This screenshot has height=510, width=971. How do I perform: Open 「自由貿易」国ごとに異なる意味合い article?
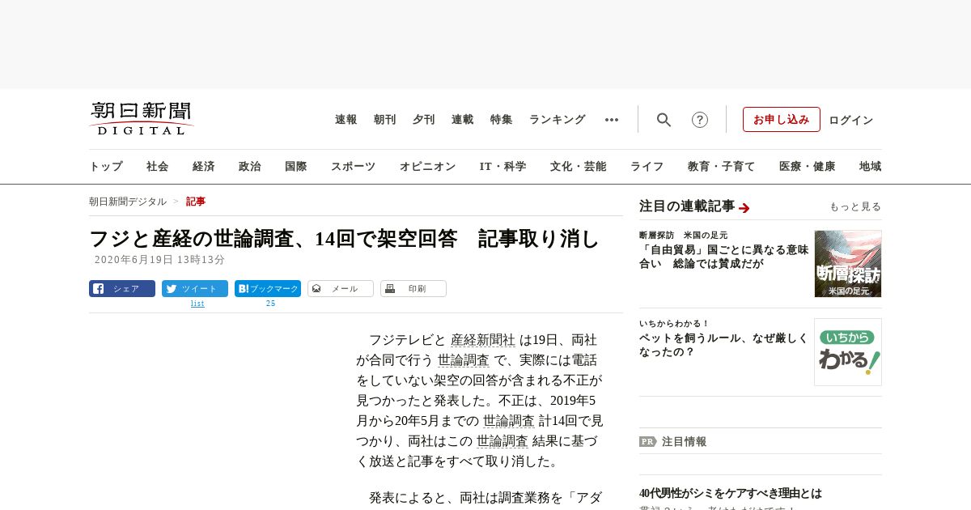(724, 257)
